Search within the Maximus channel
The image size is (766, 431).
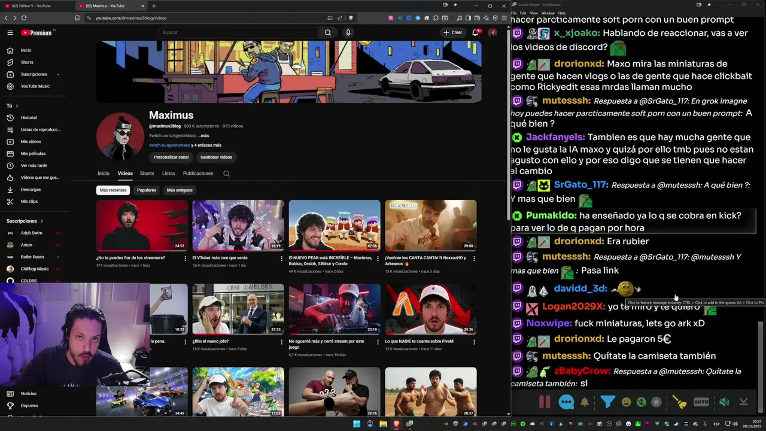click(226, 174)
